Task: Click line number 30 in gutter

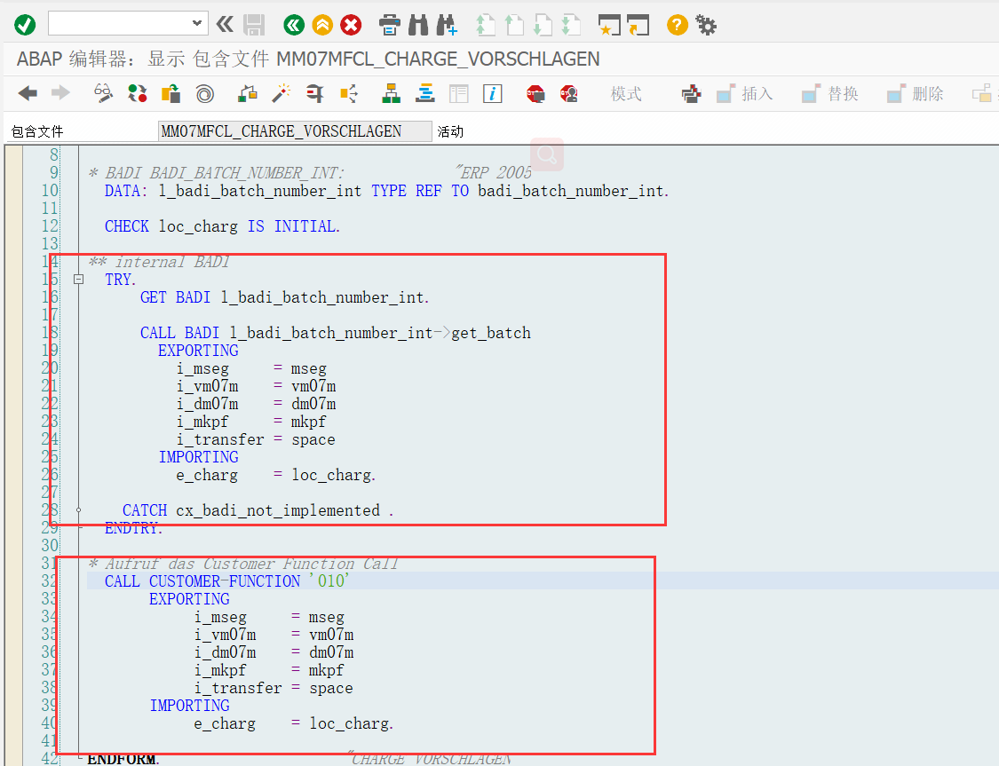Action: (50, 546)
